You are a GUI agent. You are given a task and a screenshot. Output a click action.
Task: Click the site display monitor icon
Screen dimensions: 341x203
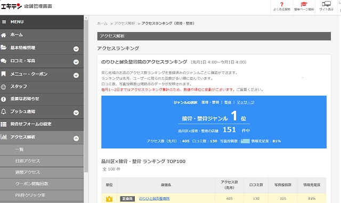pos(326,4)
